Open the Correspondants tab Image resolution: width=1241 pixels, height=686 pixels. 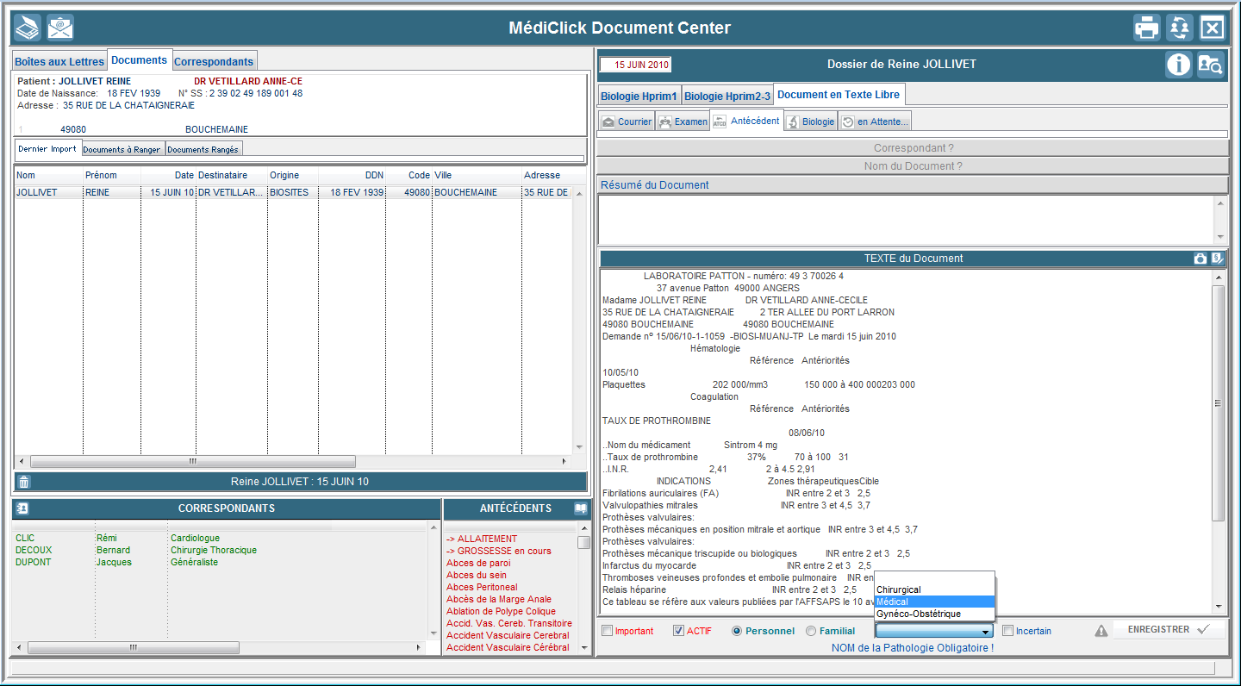point(214,61)
